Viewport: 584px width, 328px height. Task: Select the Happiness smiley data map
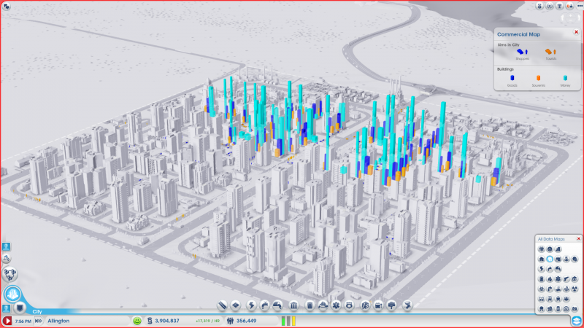tap(550, 249)
